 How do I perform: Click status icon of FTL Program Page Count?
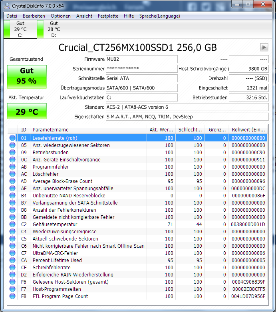(x=12, y=296)
